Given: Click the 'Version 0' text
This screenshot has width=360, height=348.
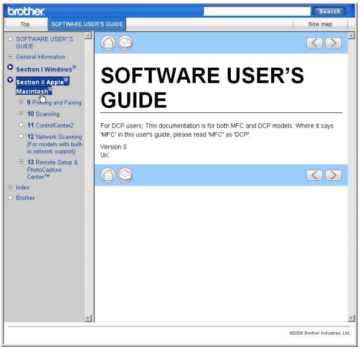Looking at the screenshot, I should click(x=114, y=147).
